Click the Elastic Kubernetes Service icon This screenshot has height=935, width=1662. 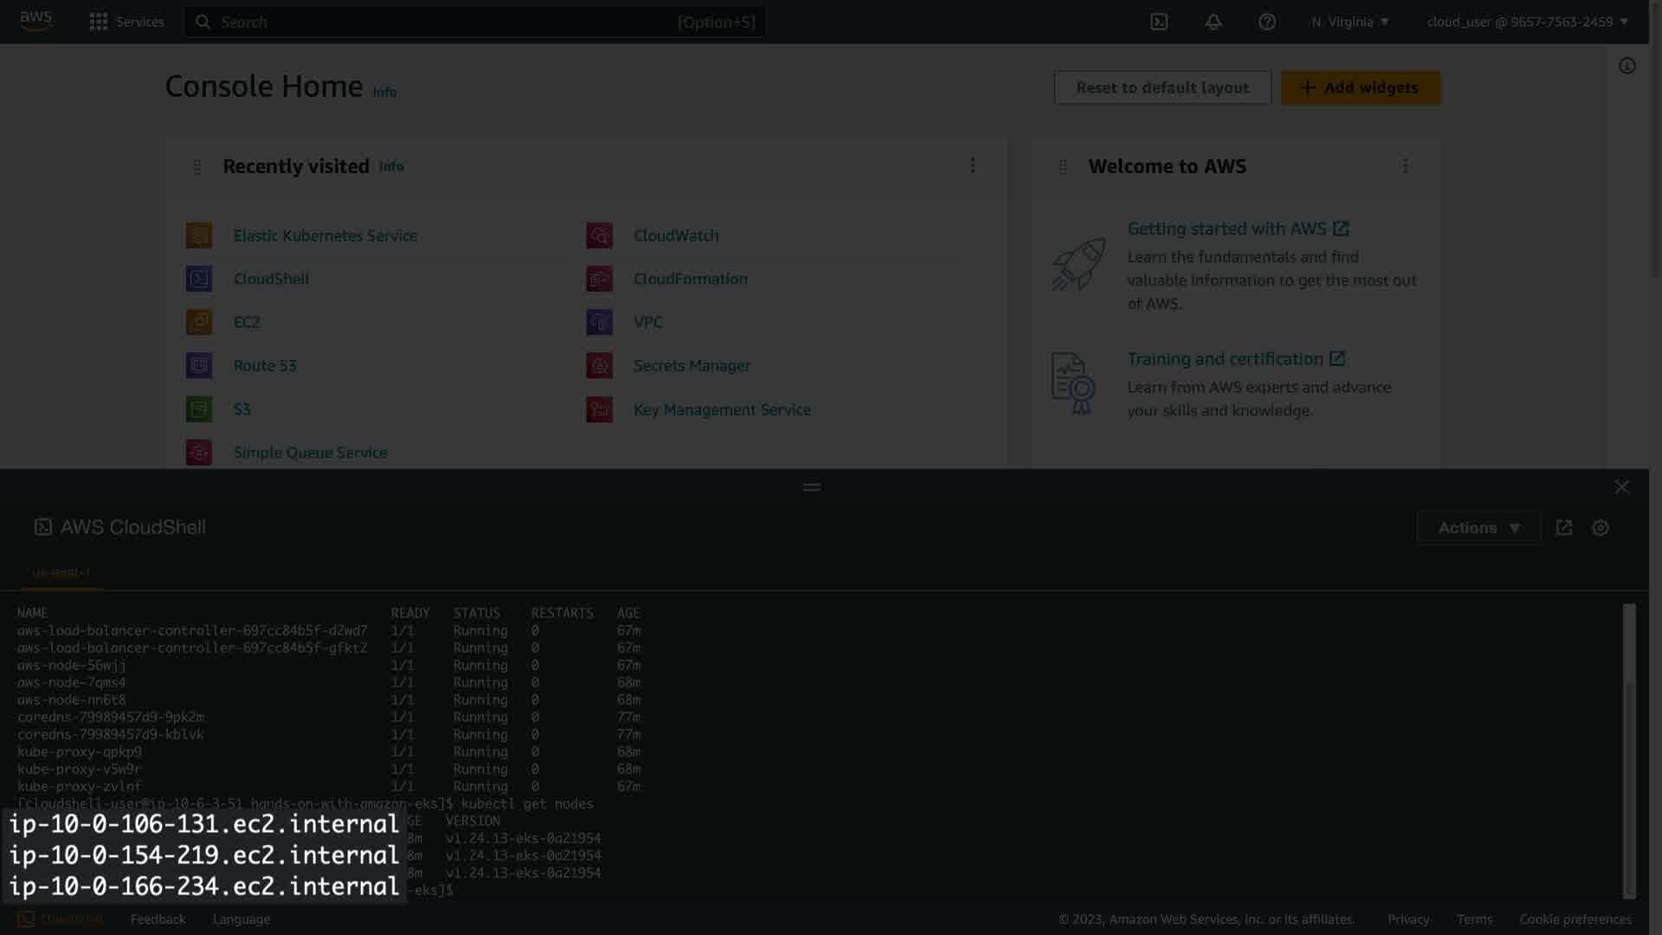coord(199,235)
